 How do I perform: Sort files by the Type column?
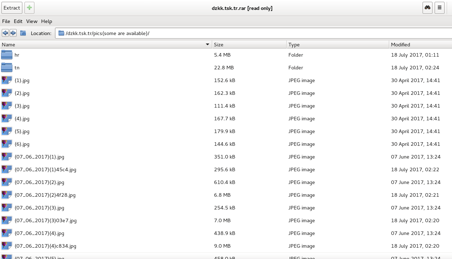337,45
